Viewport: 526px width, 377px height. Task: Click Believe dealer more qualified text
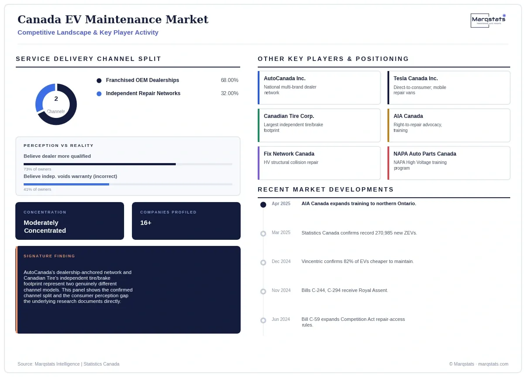coord(57,156)
